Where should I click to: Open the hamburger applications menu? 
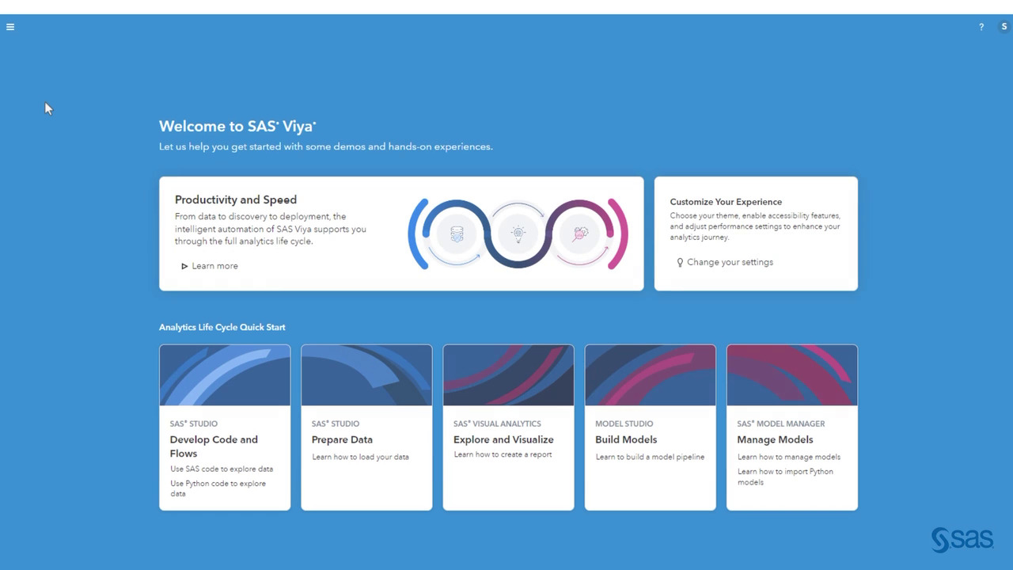10,27
